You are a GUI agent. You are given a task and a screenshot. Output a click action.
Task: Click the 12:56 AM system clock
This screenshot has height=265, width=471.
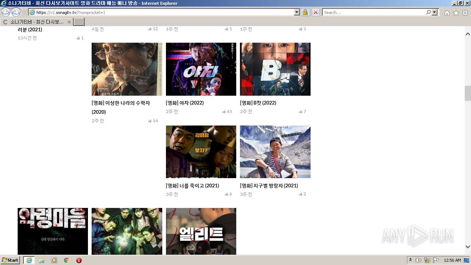pos(452,260)
